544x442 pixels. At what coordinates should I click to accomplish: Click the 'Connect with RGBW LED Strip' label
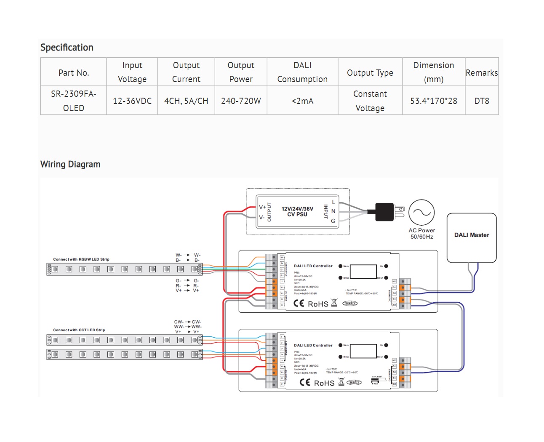[x=81, y=259]
